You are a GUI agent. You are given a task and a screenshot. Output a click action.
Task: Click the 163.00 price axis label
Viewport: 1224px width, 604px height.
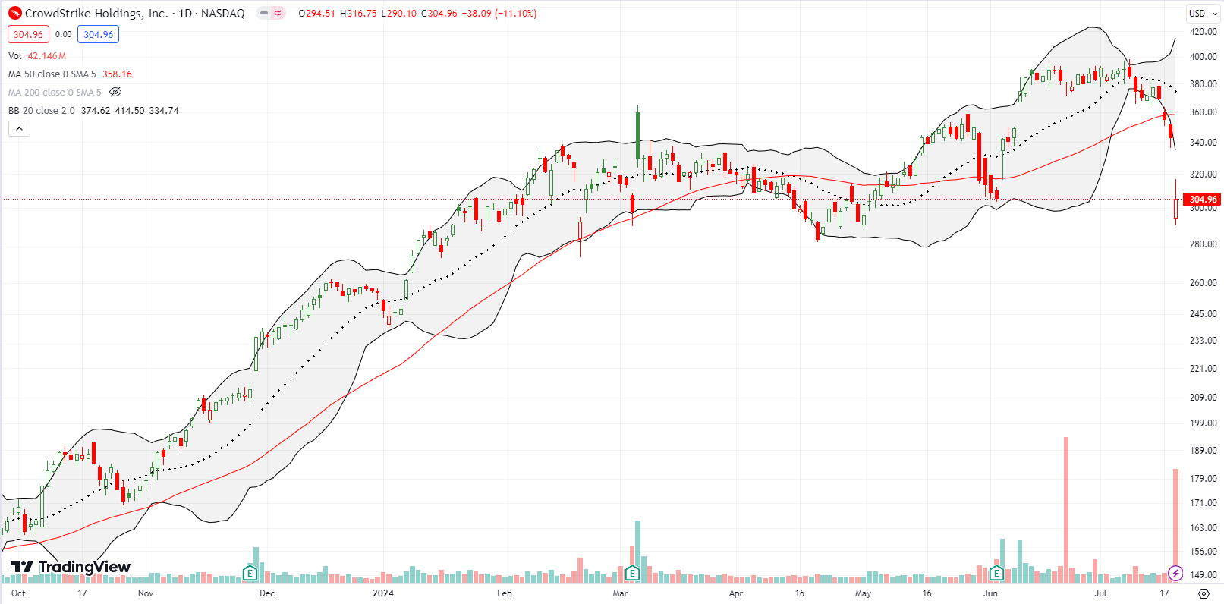1203,528
